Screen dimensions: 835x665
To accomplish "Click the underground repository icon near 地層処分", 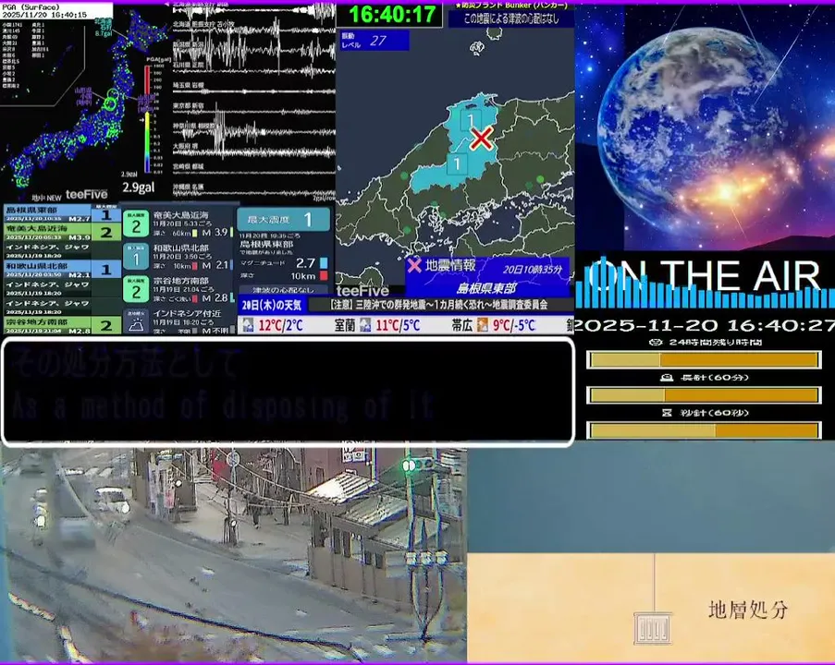I will click(653, 628).
